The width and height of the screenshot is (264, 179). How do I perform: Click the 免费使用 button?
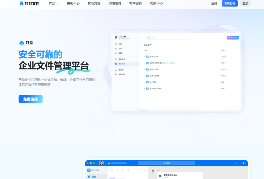[x=30, y=99]
